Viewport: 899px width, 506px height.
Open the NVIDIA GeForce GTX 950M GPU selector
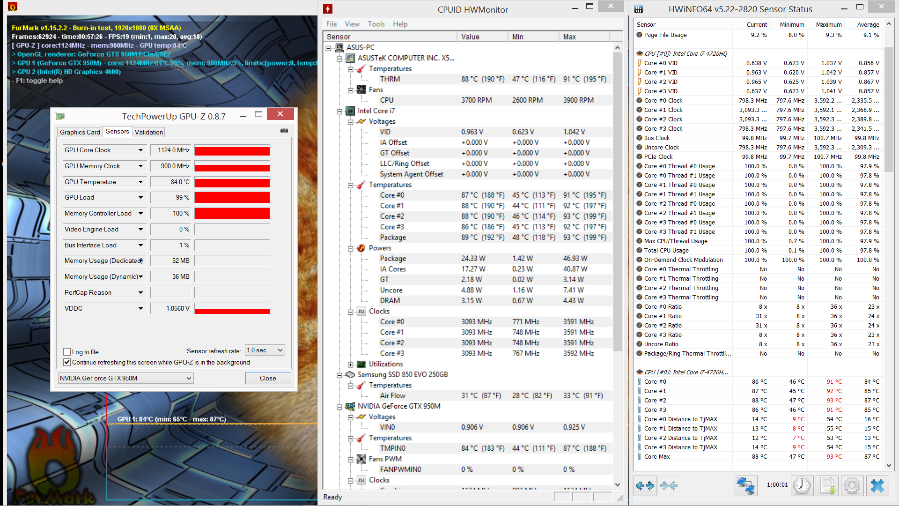[x=125, y=378]
